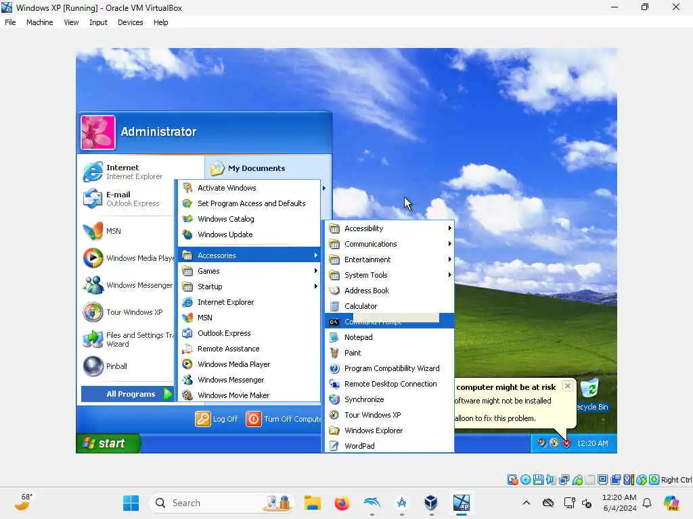Open Windows Media Player in All Programs
Screen dimensions: 693x519
[x=249, y=364]
